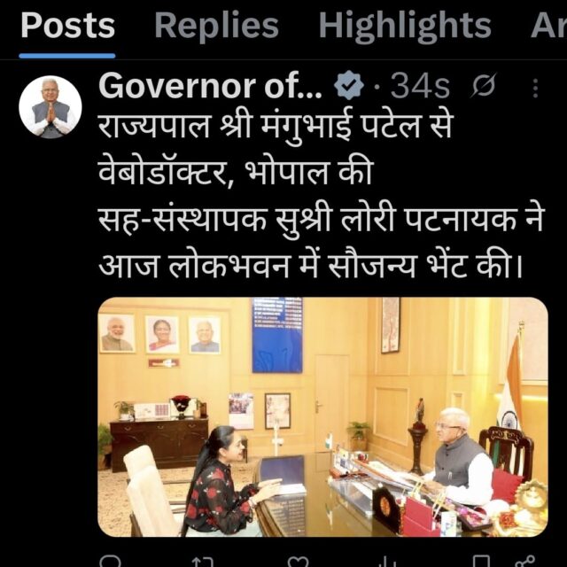Viewport: 567px width, 567px height.
Task: Switch to the Highlights tab
Action: point(405,26)
